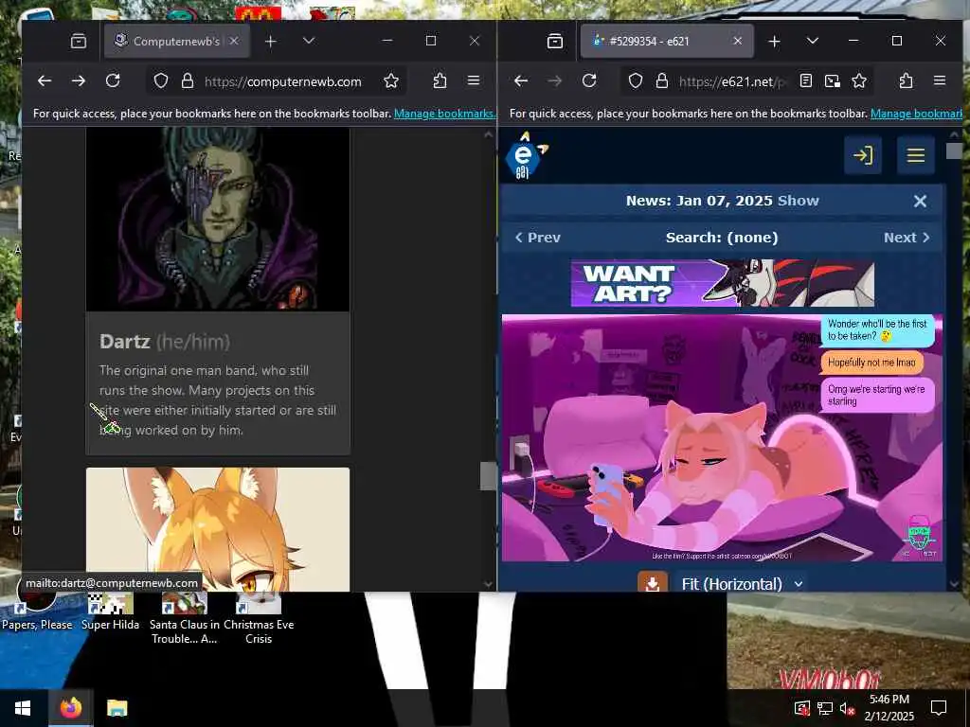Show the Jan 07, 2025 news
Screen dimensions: 970x727
[798, 201]
